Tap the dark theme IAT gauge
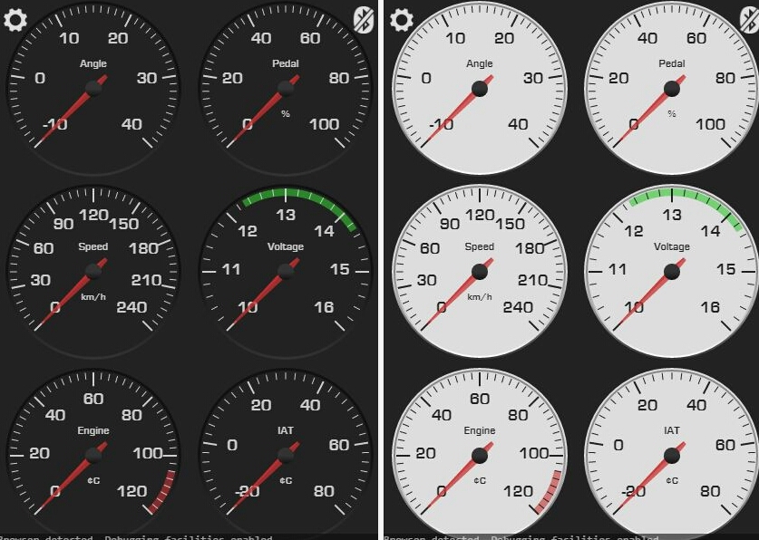This screenshot has height=540, width=759. [286, 454]
